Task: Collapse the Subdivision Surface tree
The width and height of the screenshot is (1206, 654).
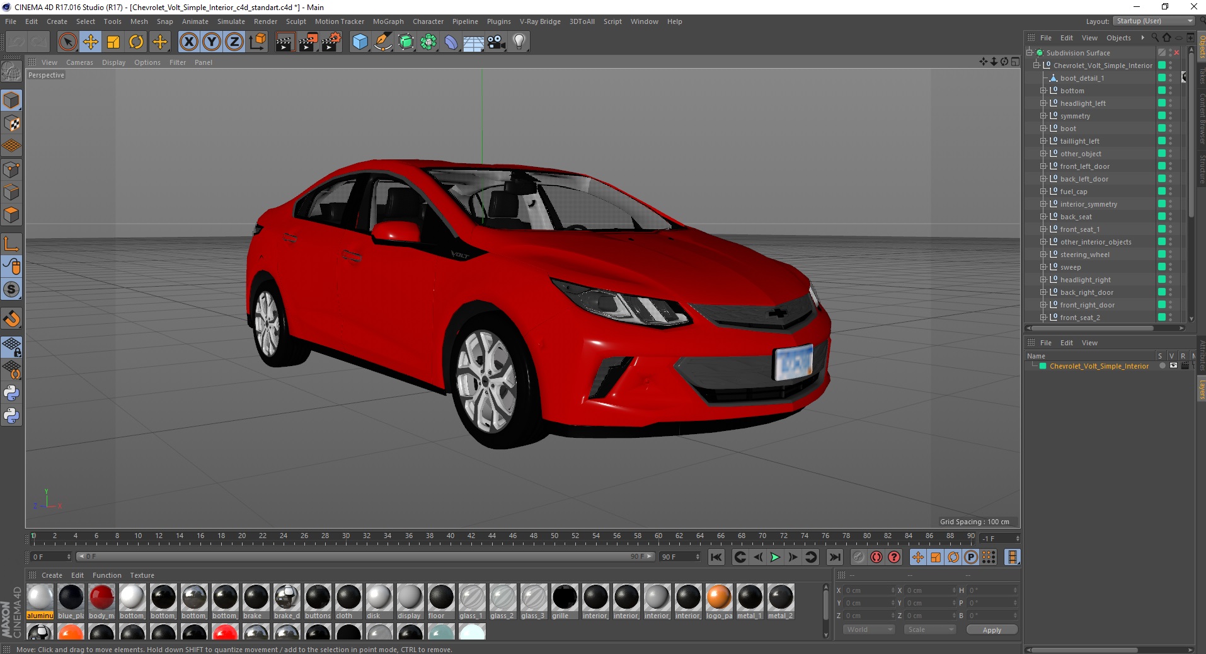Action: click(x=1029, y=53)
